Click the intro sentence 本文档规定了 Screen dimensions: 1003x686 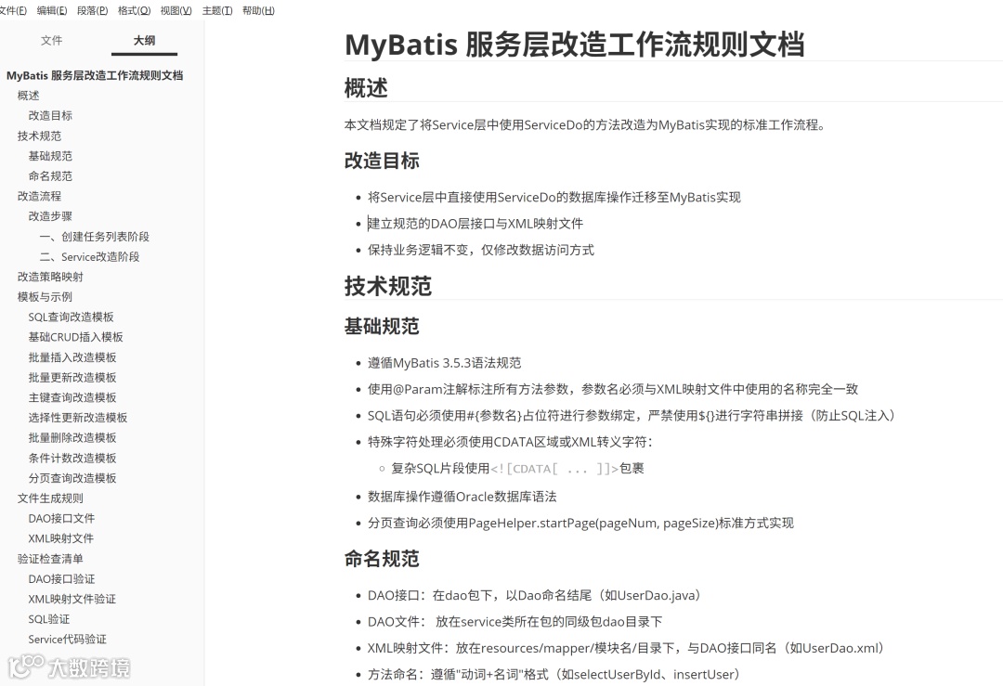[x=585, y=125]
